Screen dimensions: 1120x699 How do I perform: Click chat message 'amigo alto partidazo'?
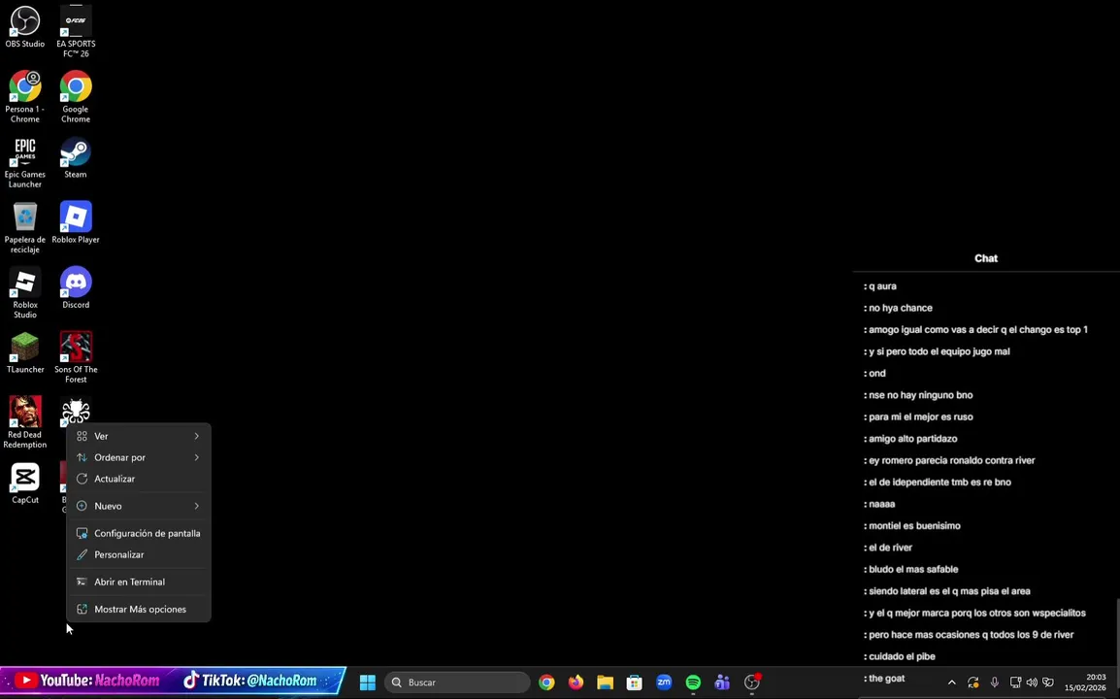pyautogui.click(x=912, y=439)
